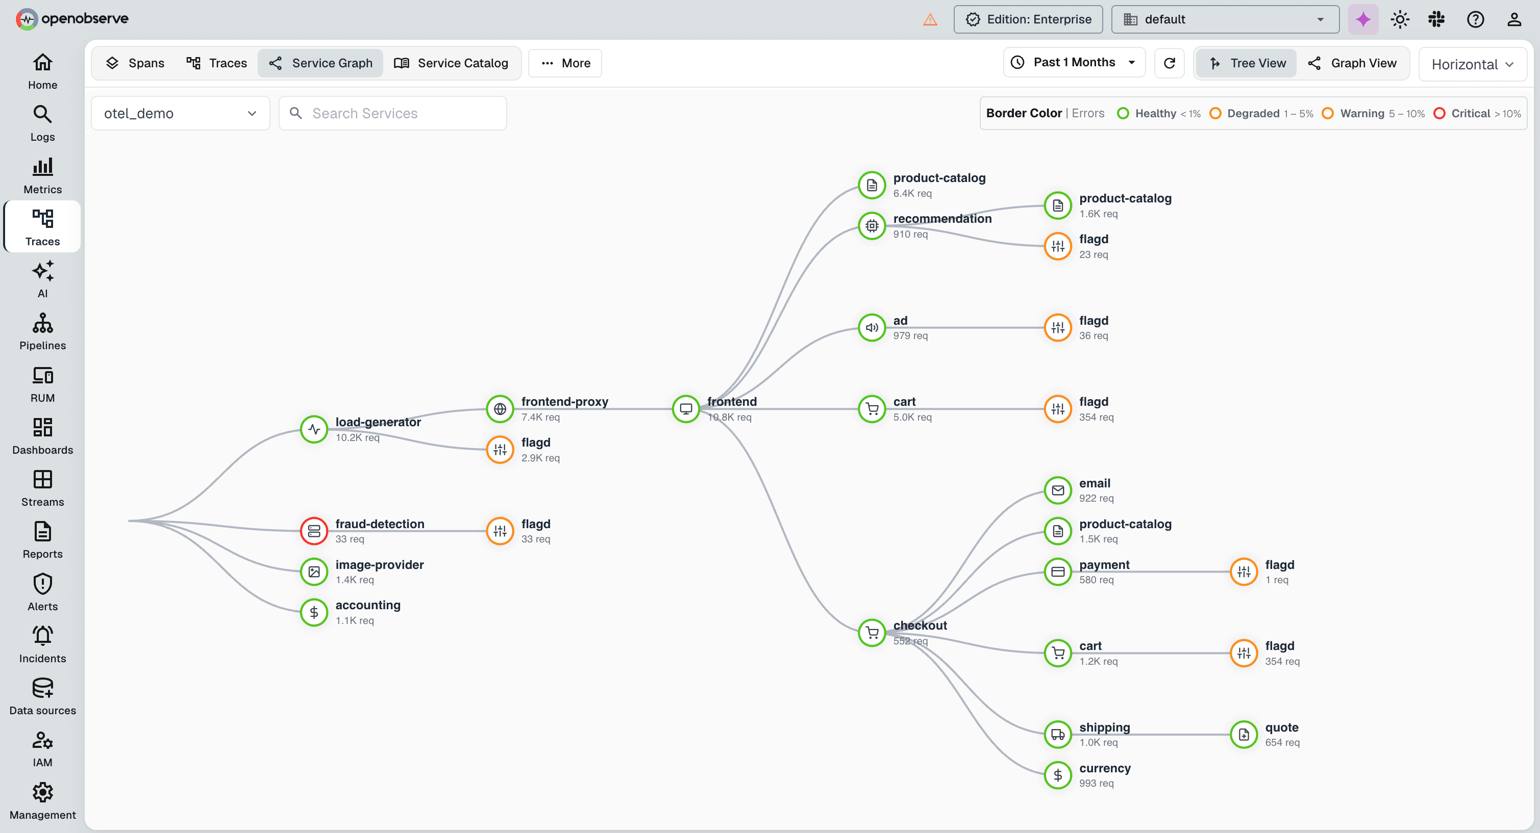The width and height of the screenshot is (1540, 833).
Task: Switch to Graph View layout
Action: click(x=1352, y=63)
